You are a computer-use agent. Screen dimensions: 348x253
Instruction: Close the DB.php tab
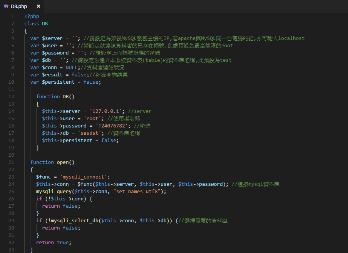click(38, 6)
